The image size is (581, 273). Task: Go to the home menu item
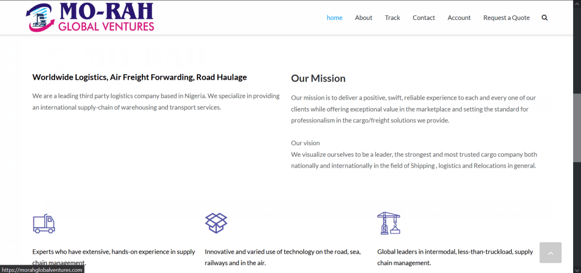click(x=334, y=18)
